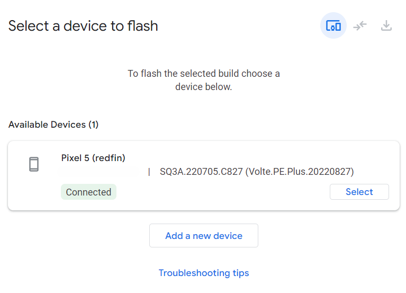Screen dimensions: 406x293
Task: Click the SQ3A.220705.C827 build ID text
Action: tap(201, 172)
